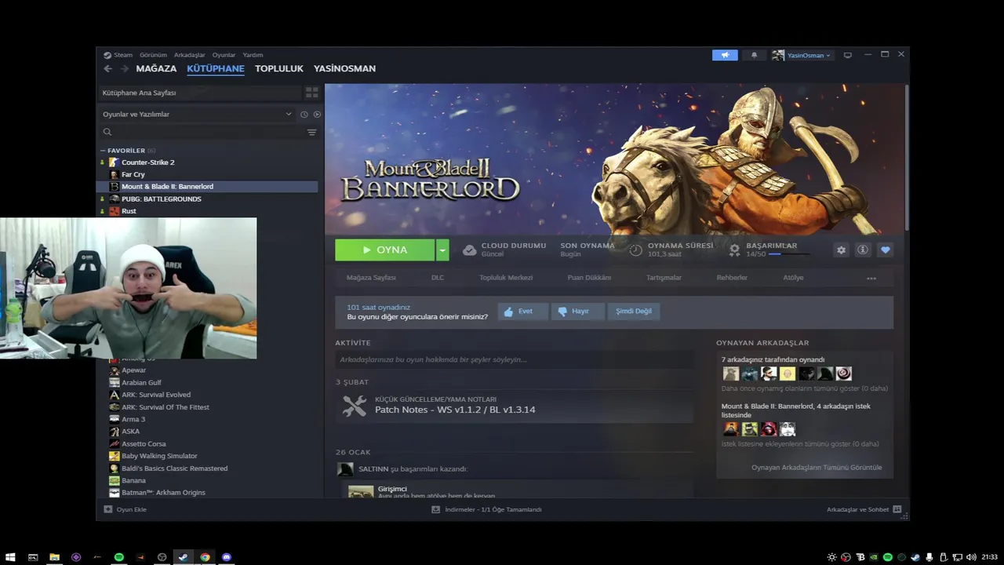Viewport: 1004px width, 565px height.
Task: Click the library search magnifier icon
Action: [107, 132]
